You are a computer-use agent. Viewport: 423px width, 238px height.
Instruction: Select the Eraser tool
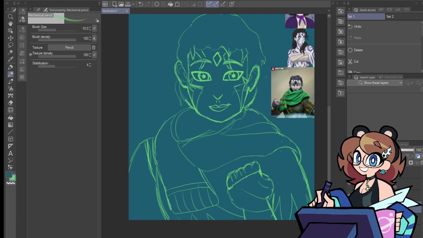tap(11, 103)
